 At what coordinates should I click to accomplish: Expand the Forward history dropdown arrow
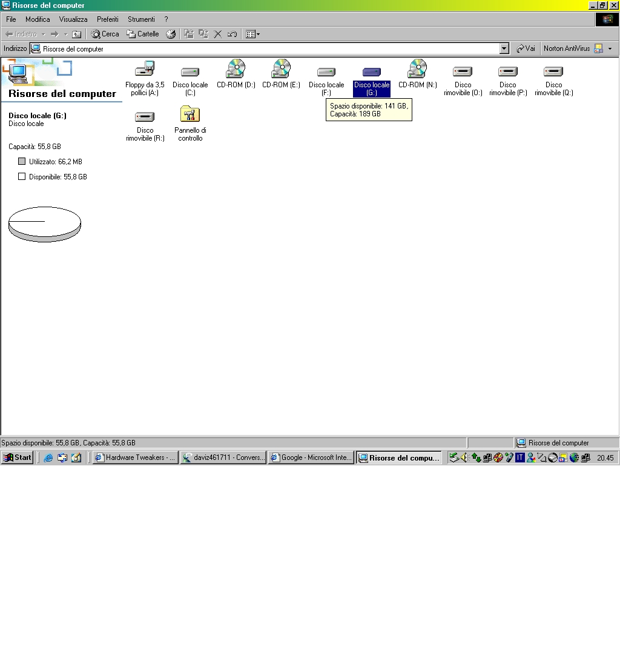coord(65,34)
